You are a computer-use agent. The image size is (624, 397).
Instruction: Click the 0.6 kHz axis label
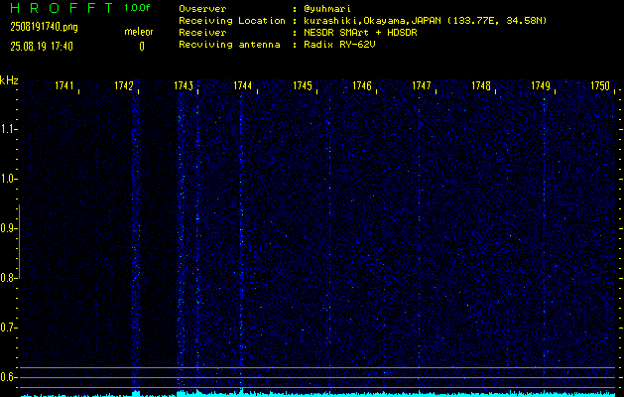pos(8,377)
